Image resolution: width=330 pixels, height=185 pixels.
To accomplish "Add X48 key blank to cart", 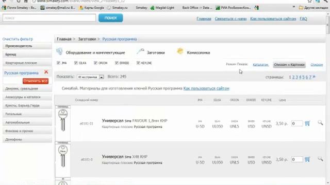I will coord(307,159).
